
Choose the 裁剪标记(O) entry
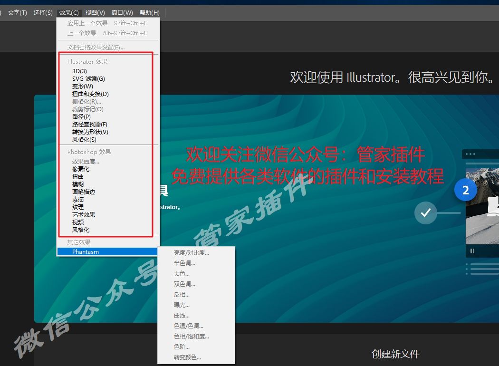pos(108,109)
